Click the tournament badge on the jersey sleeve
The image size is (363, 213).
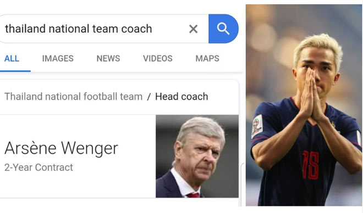click(x=257, y=126)
